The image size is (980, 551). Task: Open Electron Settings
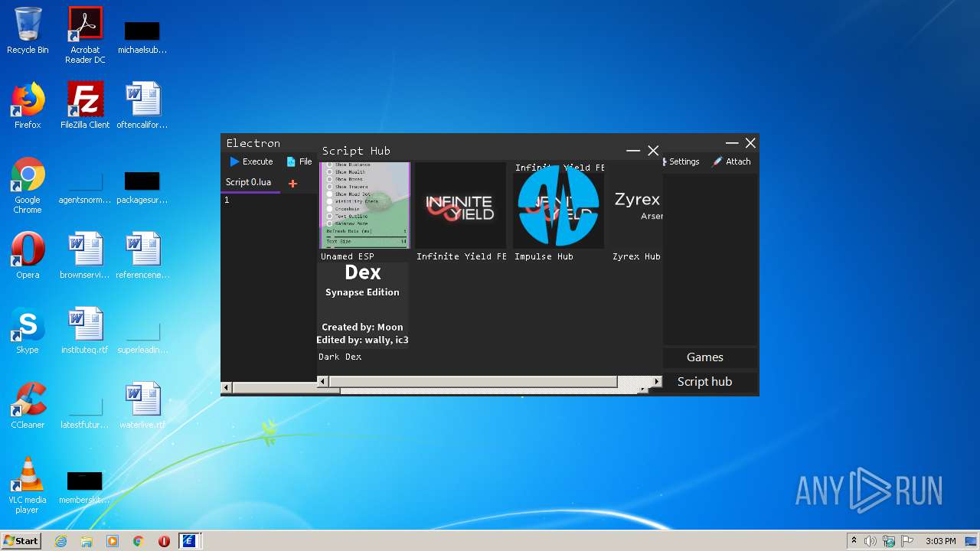point(681,161)
